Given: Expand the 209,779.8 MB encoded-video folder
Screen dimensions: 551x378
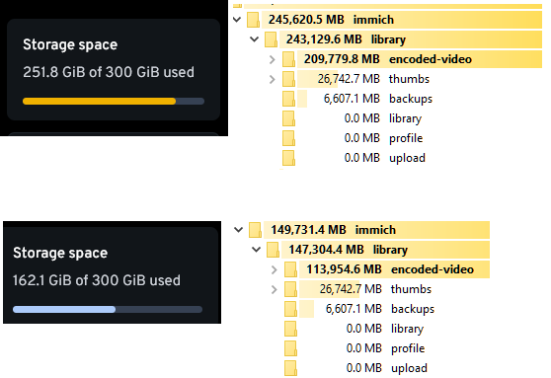Looking at the screenshot, I should (x=272, y=59).
